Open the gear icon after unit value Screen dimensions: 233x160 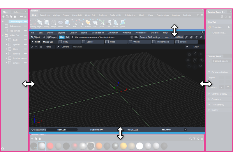click(201, 37)
